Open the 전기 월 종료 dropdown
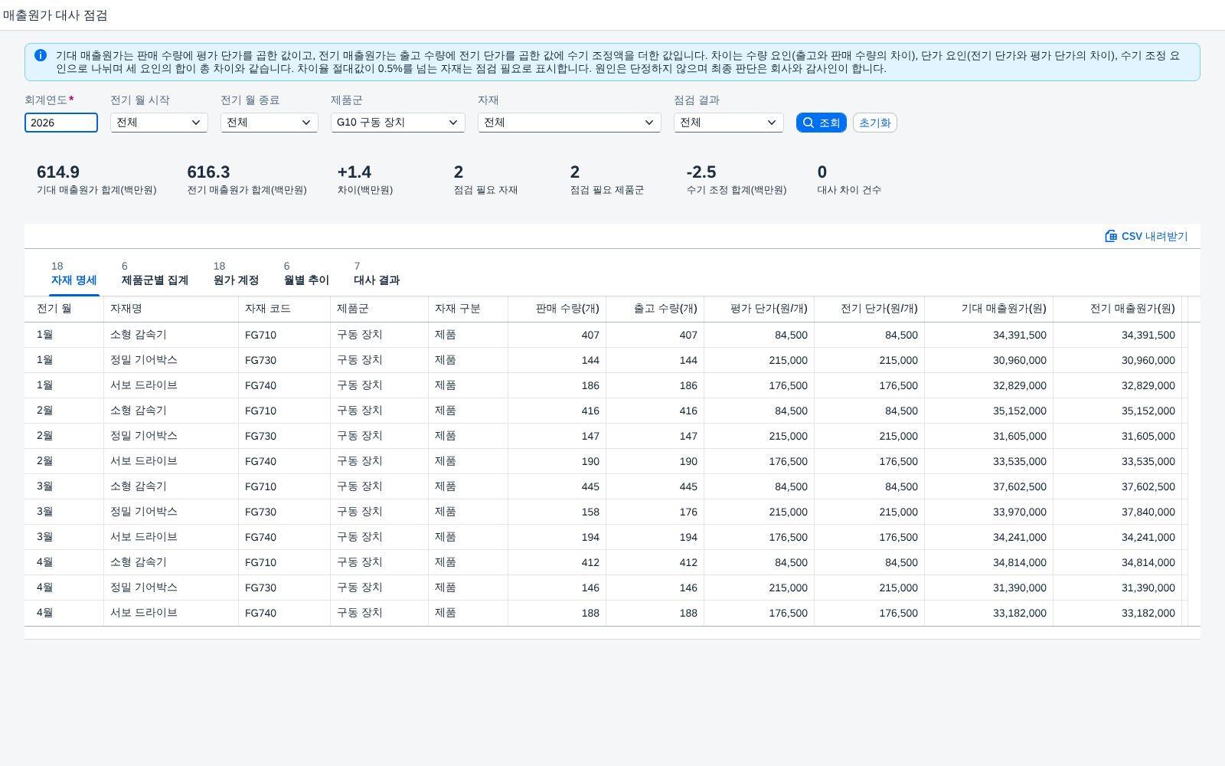Viewport: 1225px width, 766px height. 269,123
